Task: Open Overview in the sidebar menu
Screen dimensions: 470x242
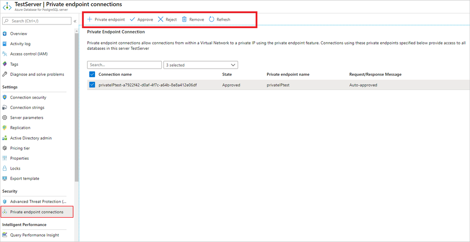Action: coord(19,33)
